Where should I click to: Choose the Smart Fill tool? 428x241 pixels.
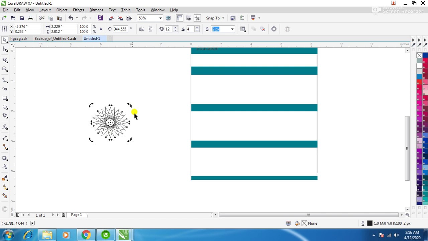(5, 195)
